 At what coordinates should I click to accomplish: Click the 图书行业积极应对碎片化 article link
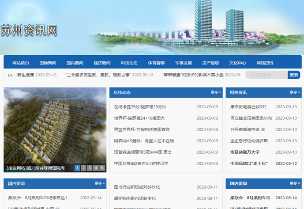[x=137, y=187]
